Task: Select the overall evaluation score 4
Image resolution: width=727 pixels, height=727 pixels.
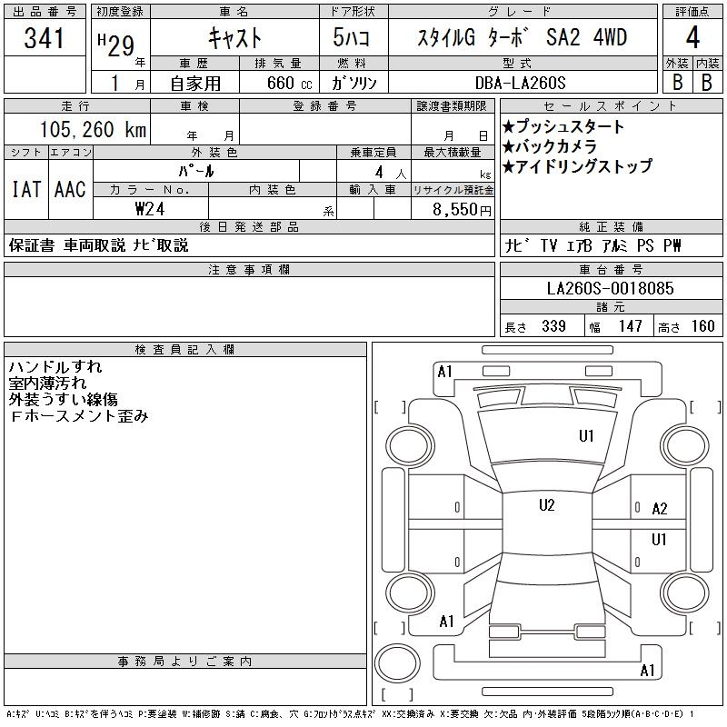Action: (692, 37)
